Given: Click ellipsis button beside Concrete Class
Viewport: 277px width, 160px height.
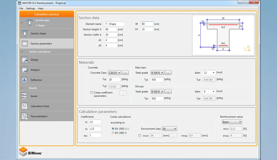Looking at the screenshot, I should 125,73.
